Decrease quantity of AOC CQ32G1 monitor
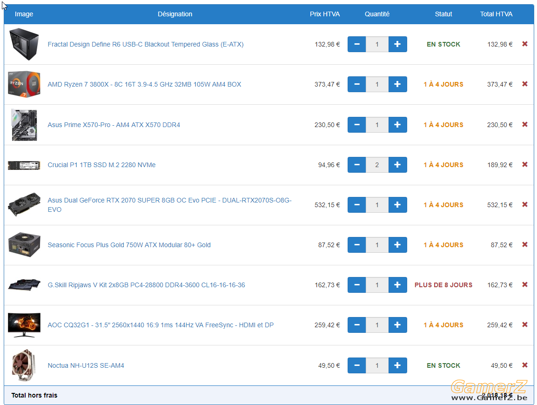 point(356,325)
